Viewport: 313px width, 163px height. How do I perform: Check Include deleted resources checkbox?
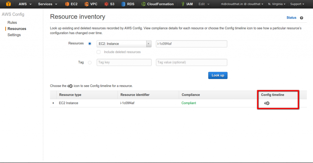point(99,52)
